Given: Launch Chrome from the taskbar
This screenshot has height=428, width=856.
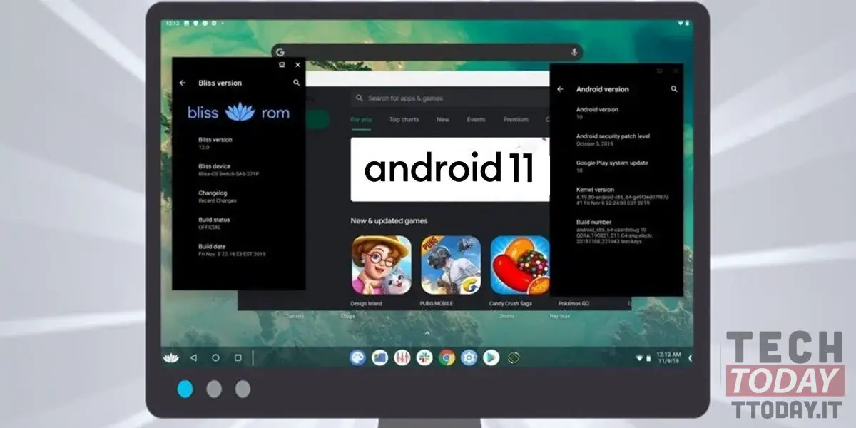Looking at the screenshot, I should (x=447, y=357).
